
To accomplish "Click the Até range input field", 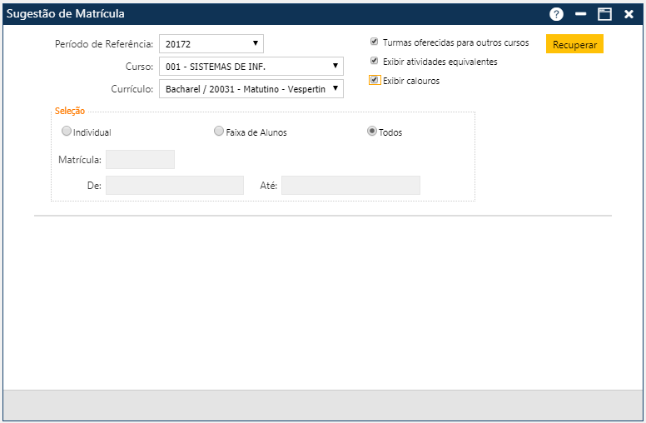I will point(350,185).
